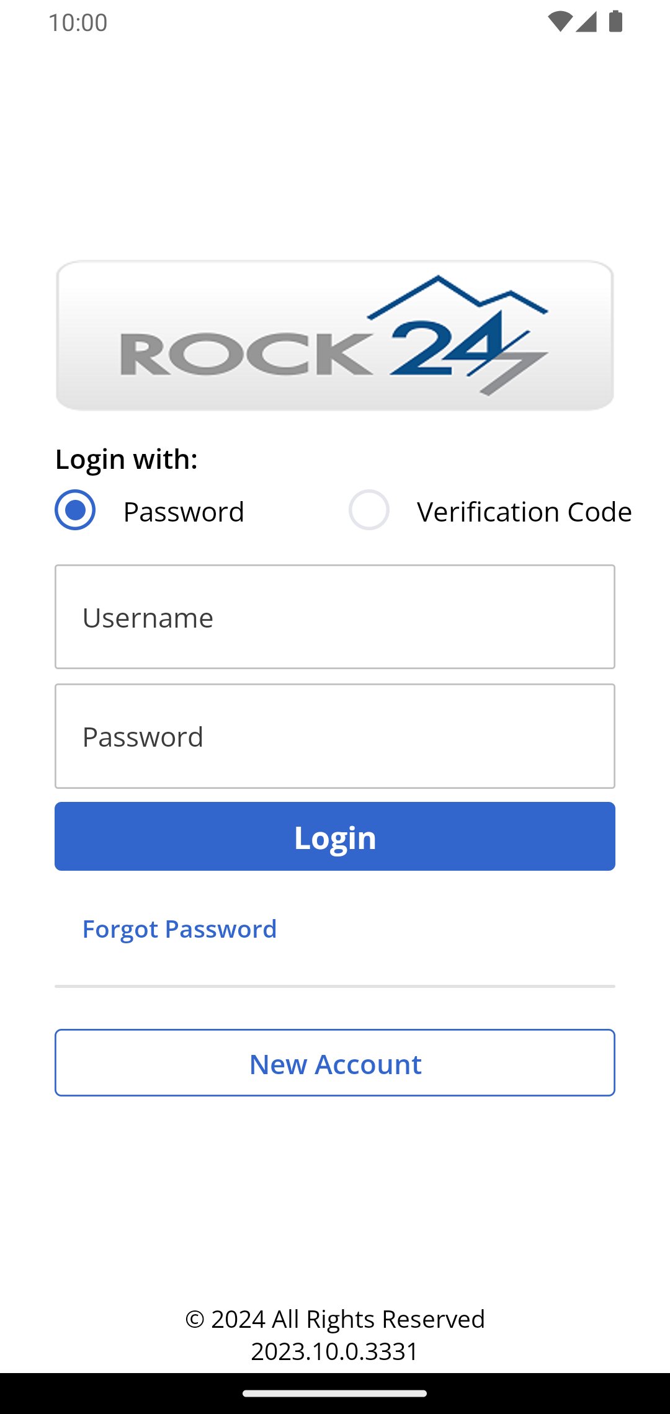
Task: Tap the New Account button
Action: point(335,1063)
